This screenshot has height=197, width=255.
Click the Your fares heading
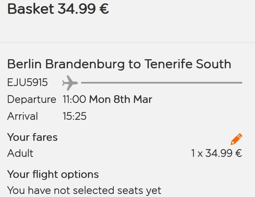pos(32,137)
